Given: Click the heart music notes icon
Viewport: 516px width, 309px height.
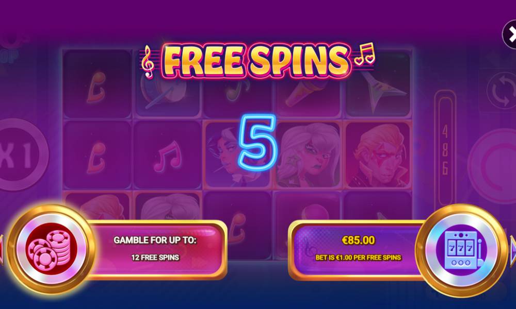Looking at the screenshot, I should (x=365, y=54).
